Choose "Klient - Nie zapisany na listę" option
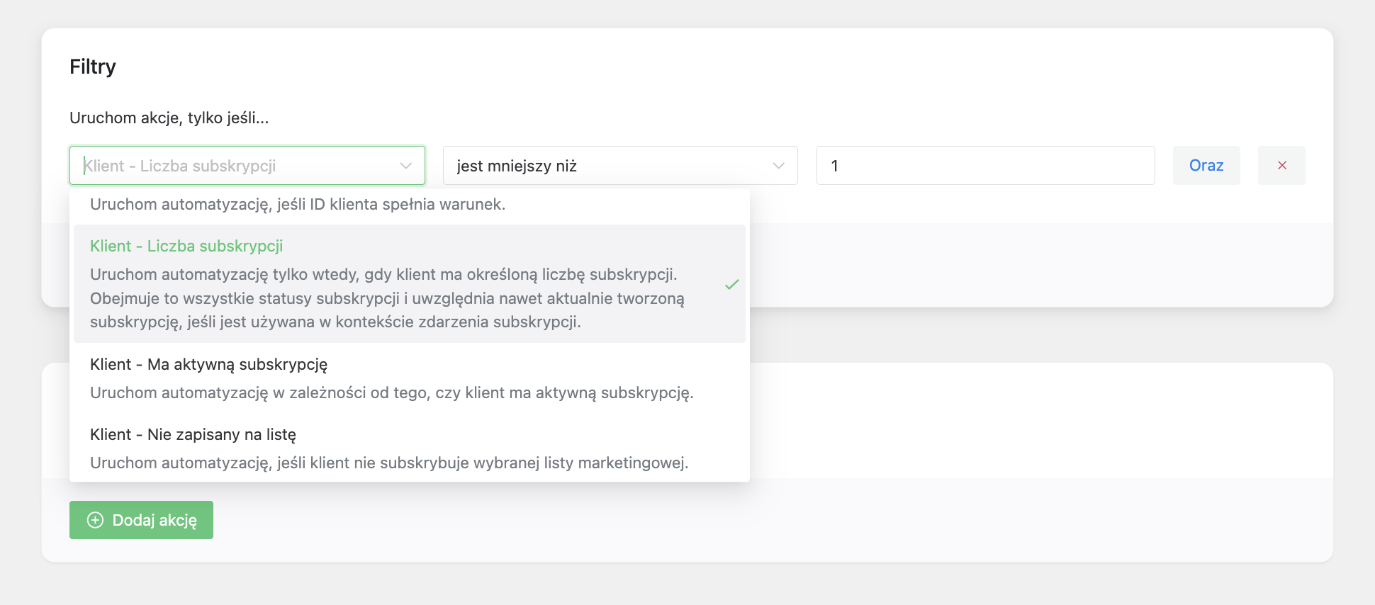The image size is (1375, 605). tap(193, 434)
